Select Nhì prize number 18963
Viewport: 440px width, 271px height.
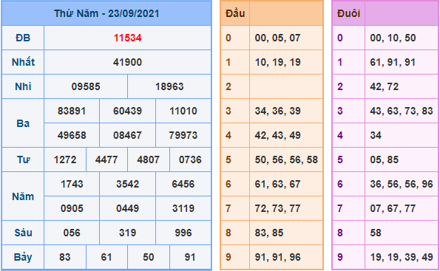[x=169, y=86]
